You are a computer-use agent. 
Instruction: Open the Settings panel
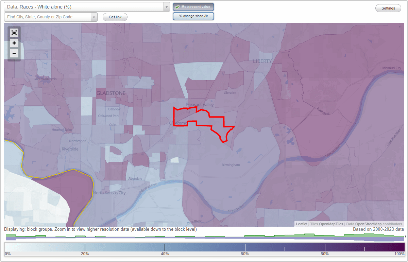pos(388,8)
